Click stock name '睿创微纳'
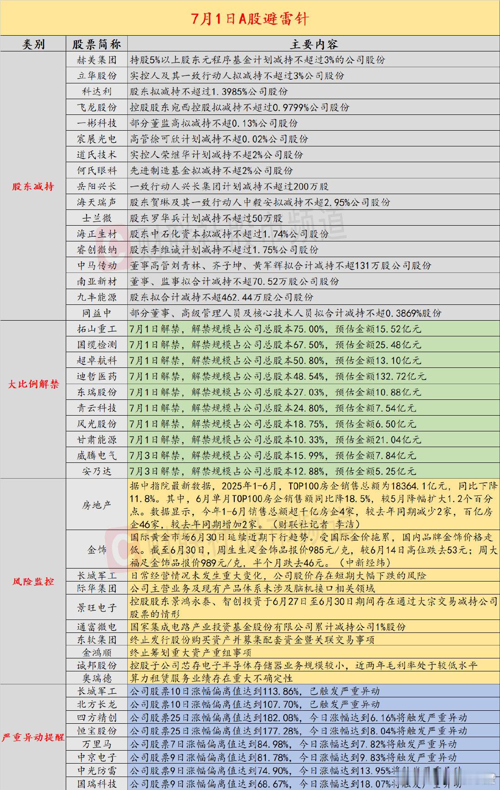This screenshot has width=500, height=790. pyautogui.click(x=97, y=249)
